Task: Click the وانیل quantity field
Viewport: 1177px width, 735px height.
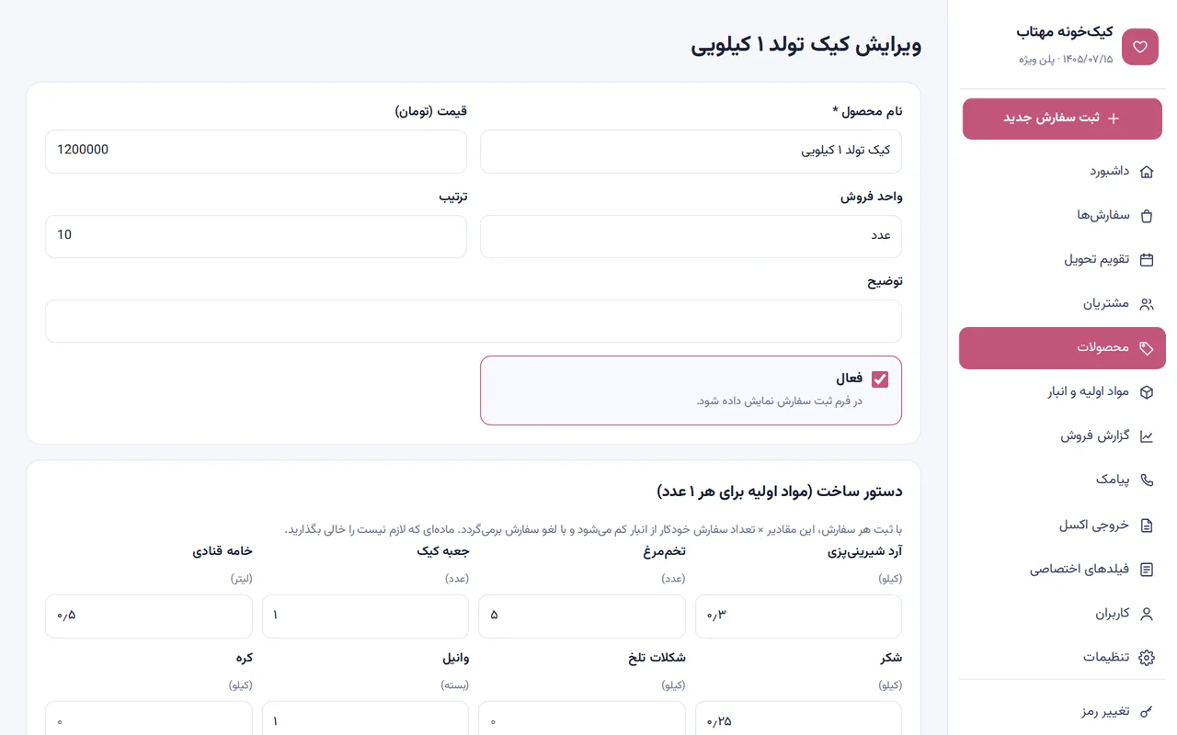Action: pos(365,718)
